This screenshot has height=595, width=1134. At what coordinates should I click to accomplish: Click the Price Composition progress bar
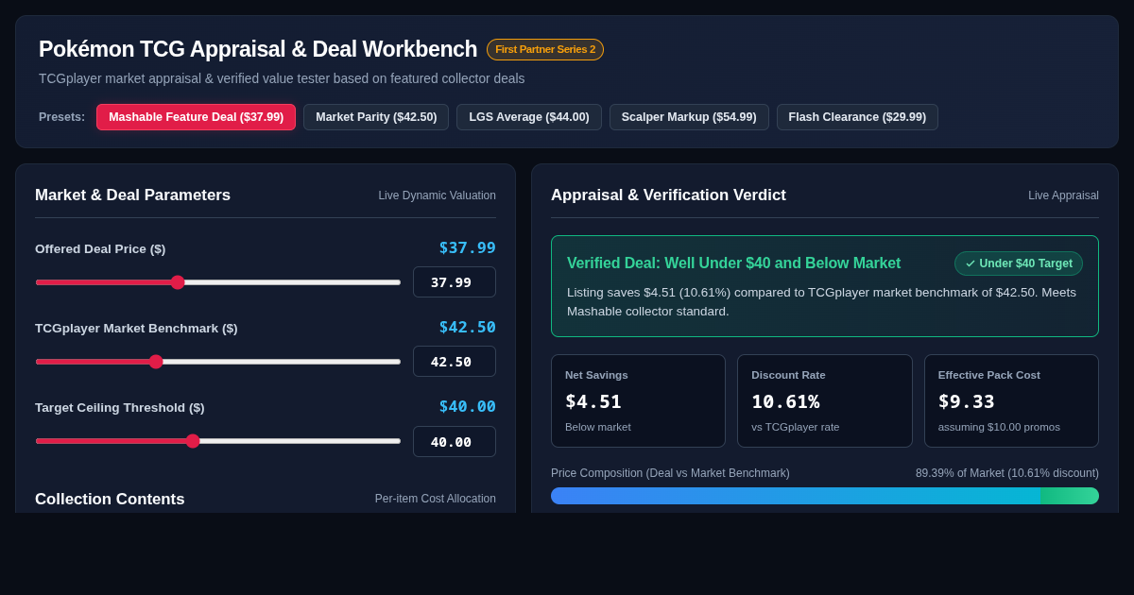pos(825,496)
